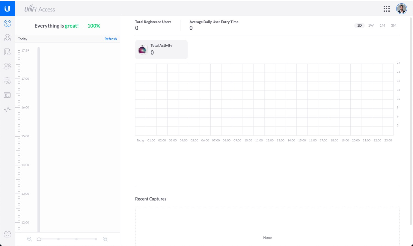Viewport: 413px width, 246px height.
Task: Click the timeline zoom out magnifier
Action: (x=29, y=239)
